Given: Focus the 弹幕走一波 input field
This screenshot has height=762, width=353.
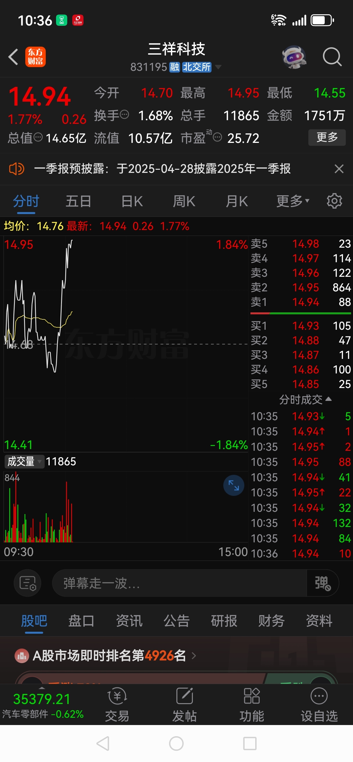Looking at the screenshot, I should (x=179, y=583).
